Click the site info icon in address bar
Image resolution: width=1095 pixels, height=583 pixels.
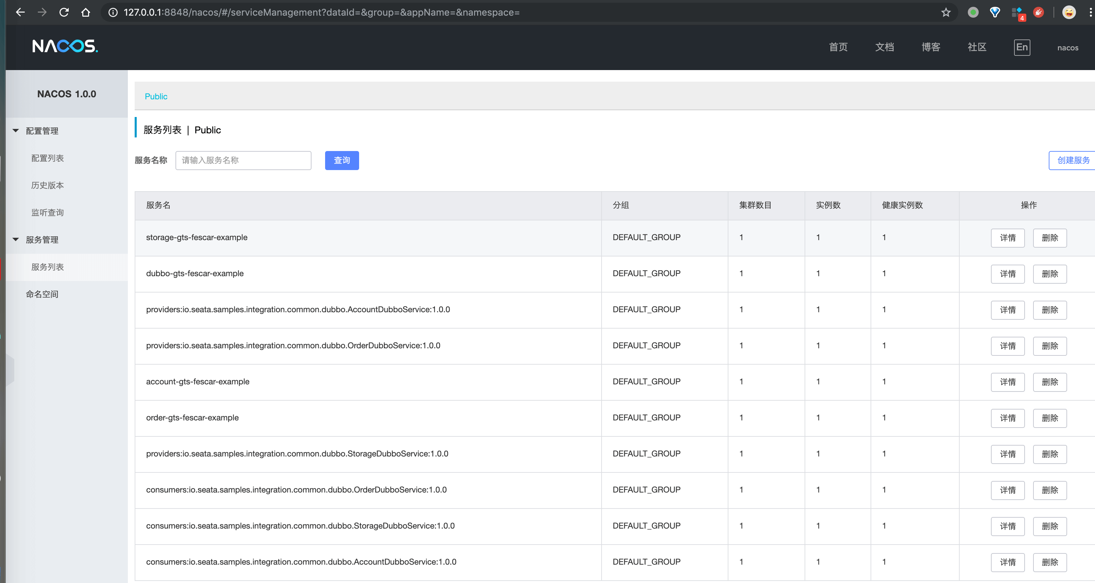[113, 12]
